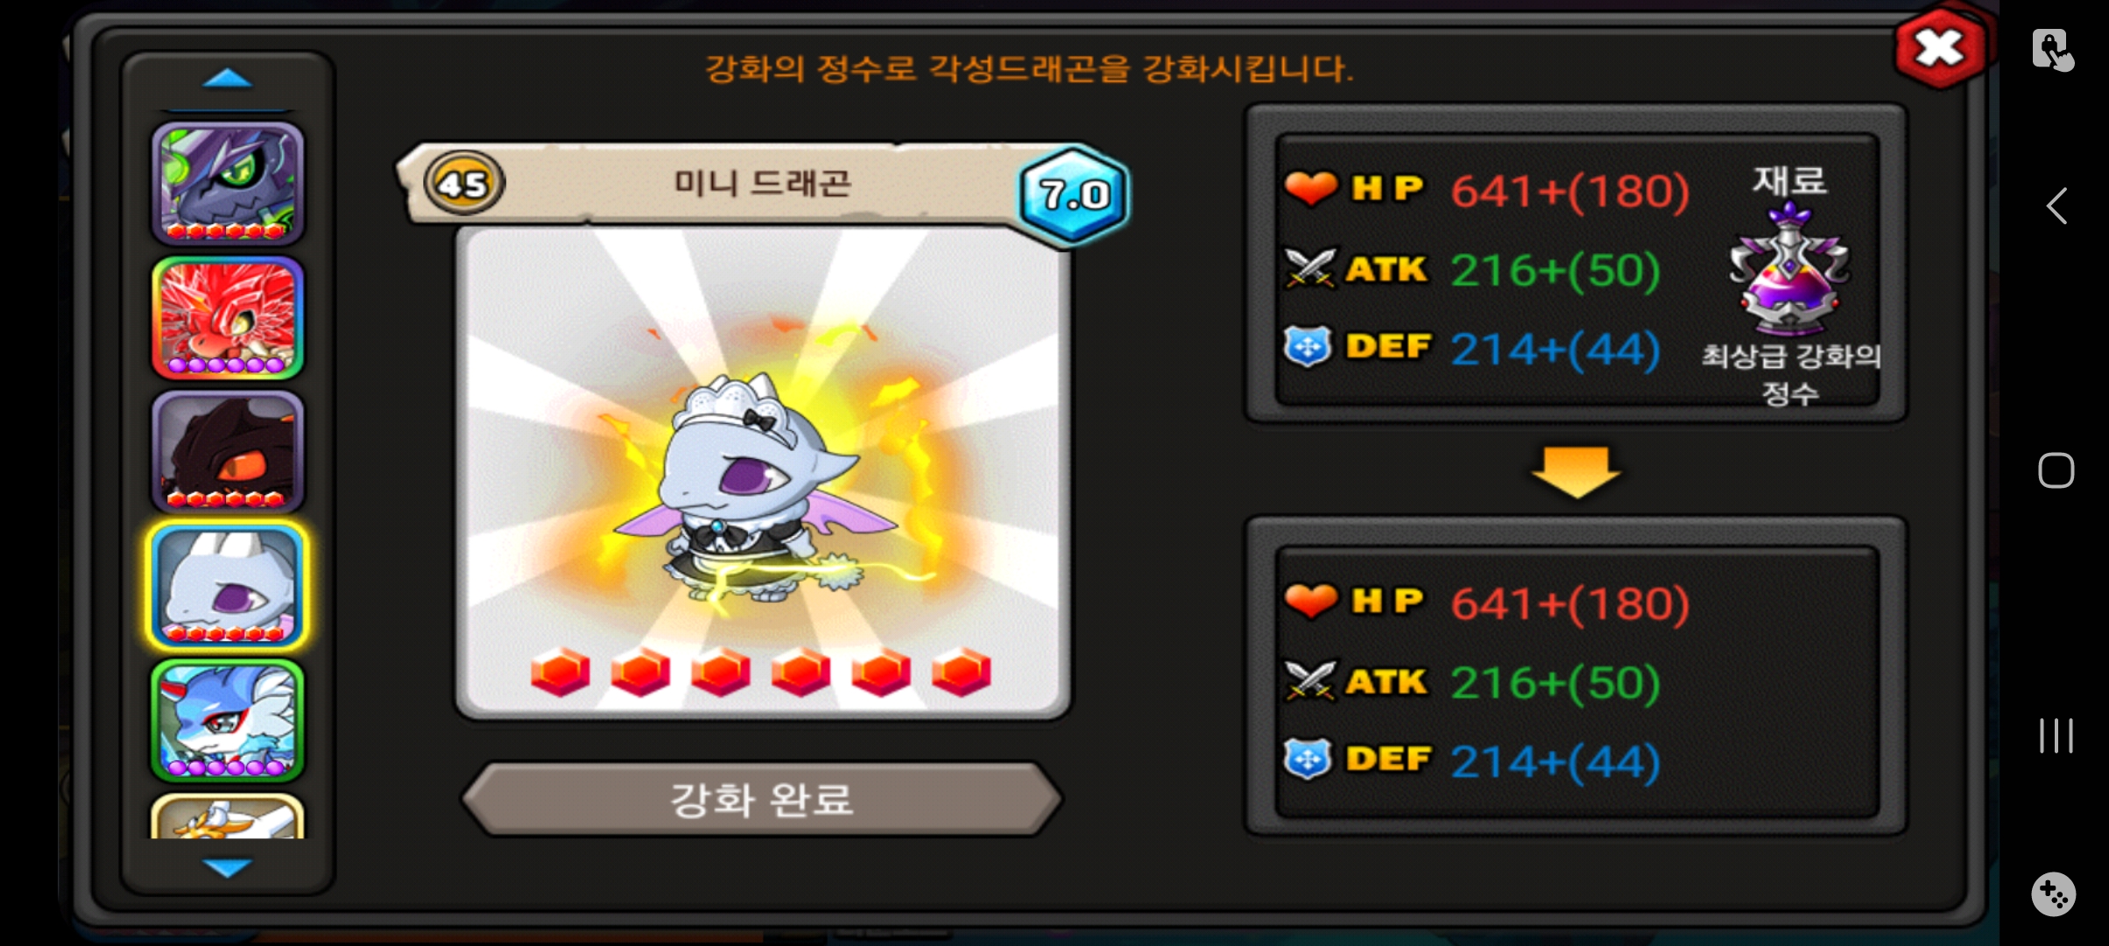2109x946 pixels.
Task: Tap the level 45 gold badge
Action: [x=463, y=183]
